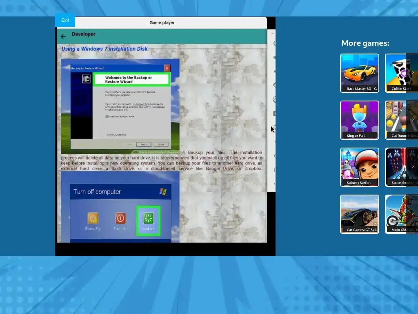Open Moto X3M bike game
Image resolution: width=418 pixels, height=314 pixels.
click(x=402, y=214)
